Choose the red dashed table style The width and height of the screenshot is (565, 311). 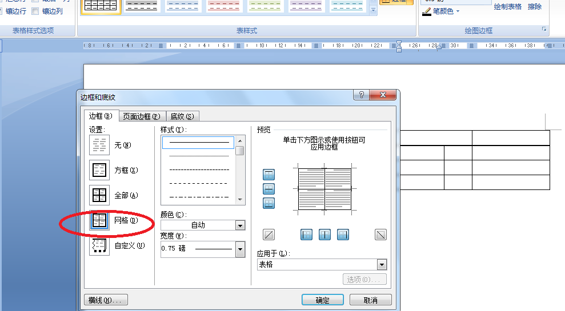[x=224, y=5]
